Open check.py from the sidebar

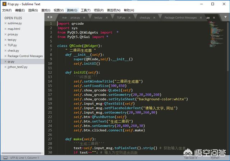[x=13, y=51]
